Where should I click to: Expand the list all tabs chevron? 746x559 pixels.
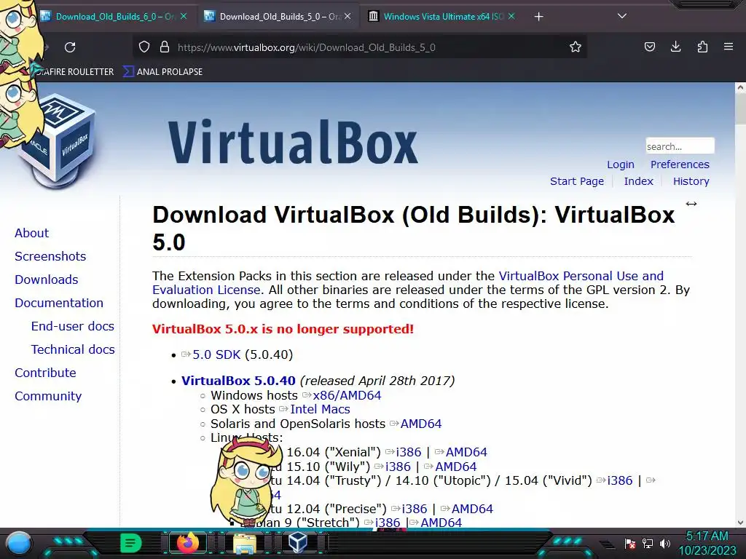622,16
